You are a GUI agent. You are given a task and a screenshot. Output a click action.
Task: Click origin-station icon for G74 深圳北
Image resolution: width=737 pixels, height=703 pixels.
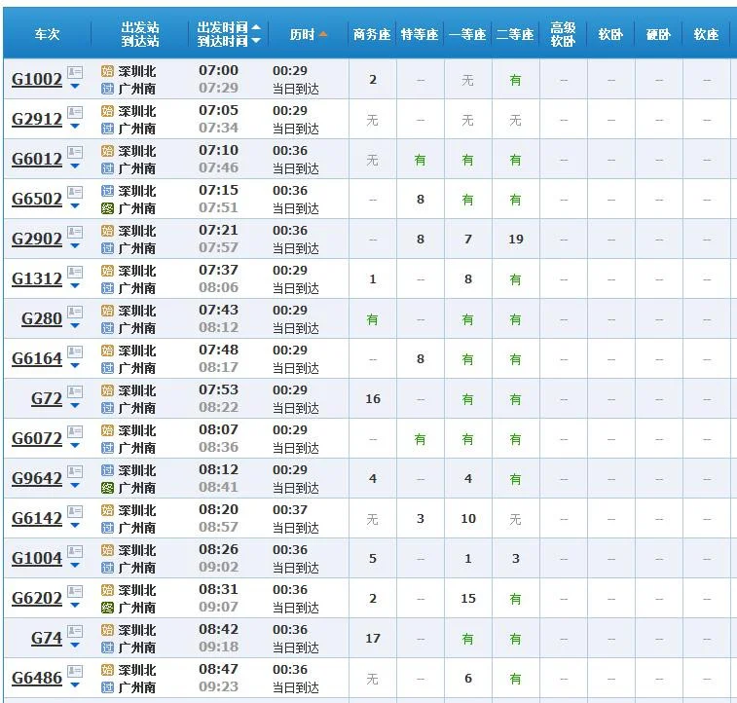108,631
